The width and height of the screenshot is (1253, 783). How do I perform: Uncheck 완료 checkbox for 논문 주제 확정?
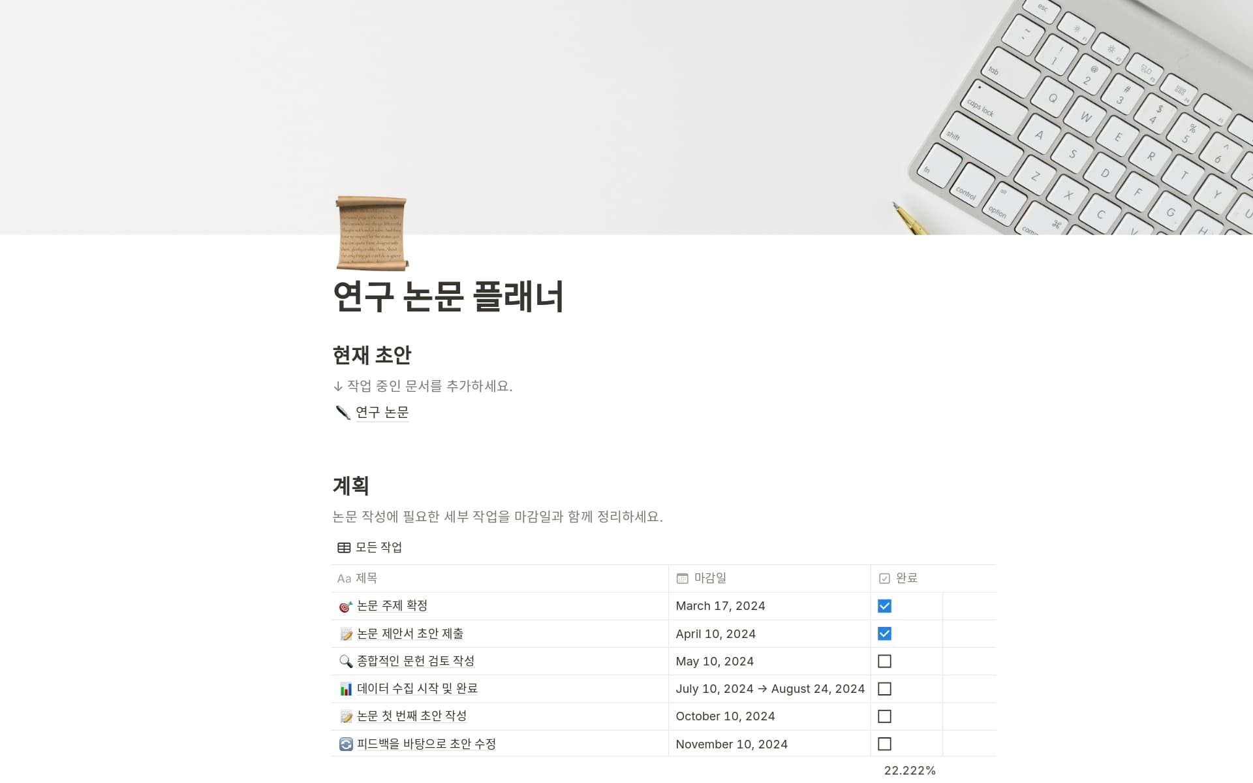click(x=884, y=606)
